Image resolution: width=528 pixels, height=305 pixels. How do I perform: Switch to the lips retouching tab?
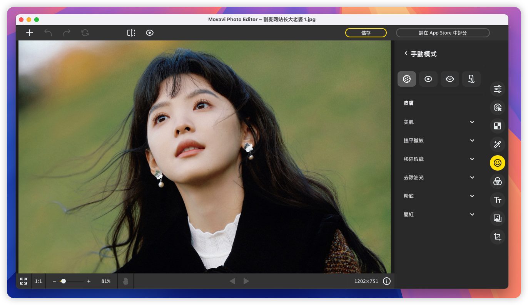(x=450, y=79)
